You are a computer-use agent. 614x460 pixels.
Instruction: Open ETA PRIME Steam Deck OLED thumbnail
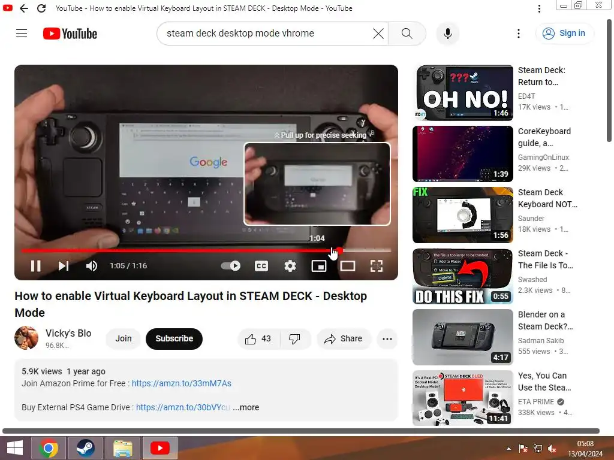point(462,398)
